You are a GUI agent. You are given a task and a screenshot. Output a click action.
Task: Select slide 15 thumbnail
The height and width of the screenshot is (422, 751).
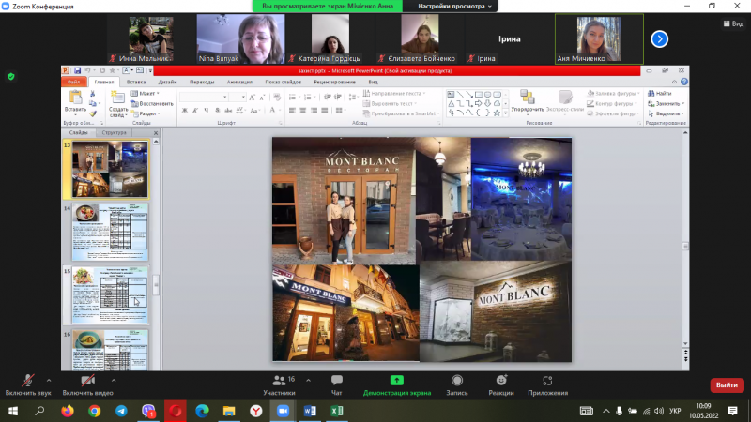pos(110,295)
